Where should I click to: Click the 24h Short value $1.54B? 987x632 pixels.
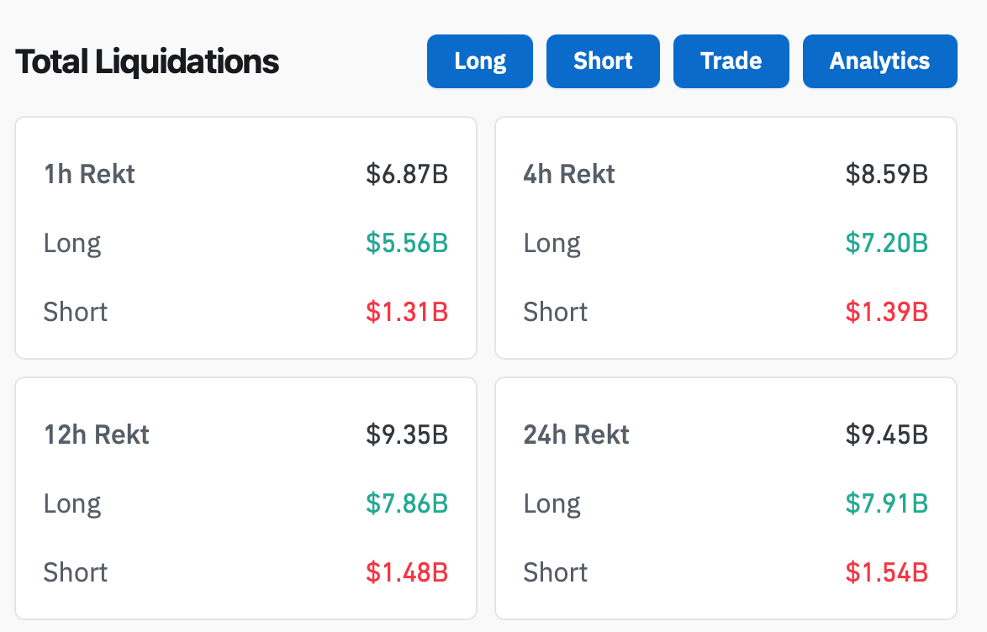point(887,572)
